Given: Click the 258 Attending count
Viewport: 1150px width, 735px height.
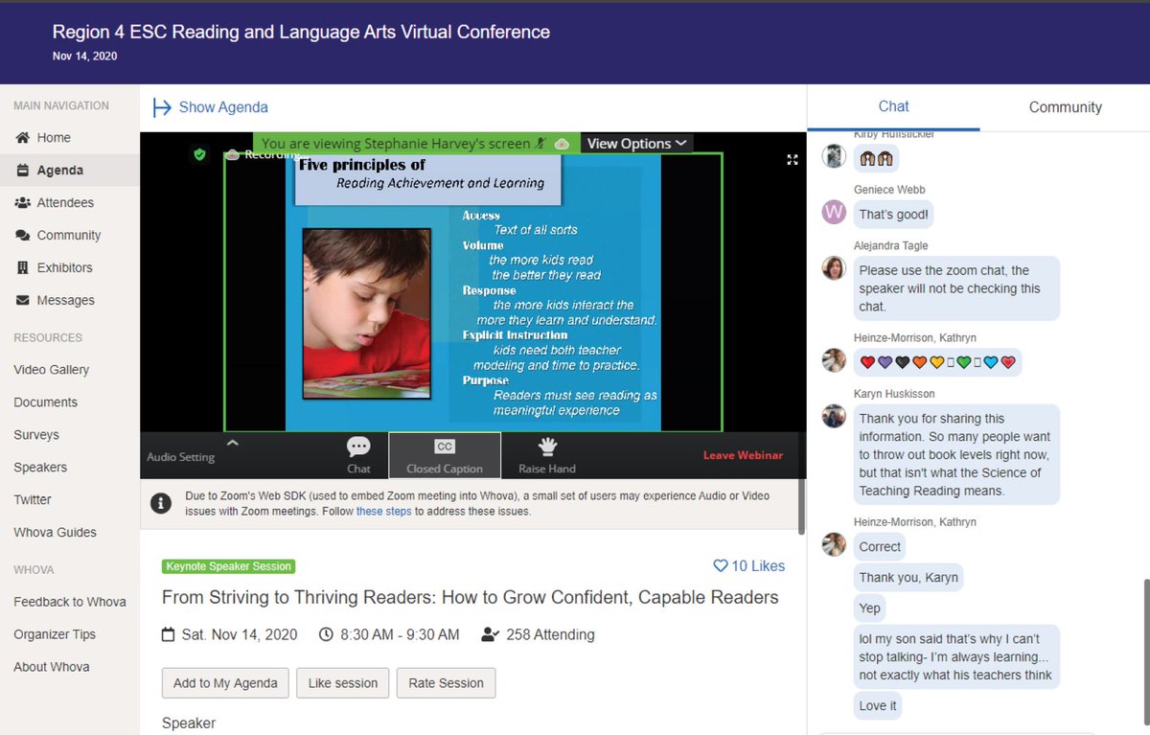Looking at the screenshot, I should pyautogui.click(x=538, y=634).
